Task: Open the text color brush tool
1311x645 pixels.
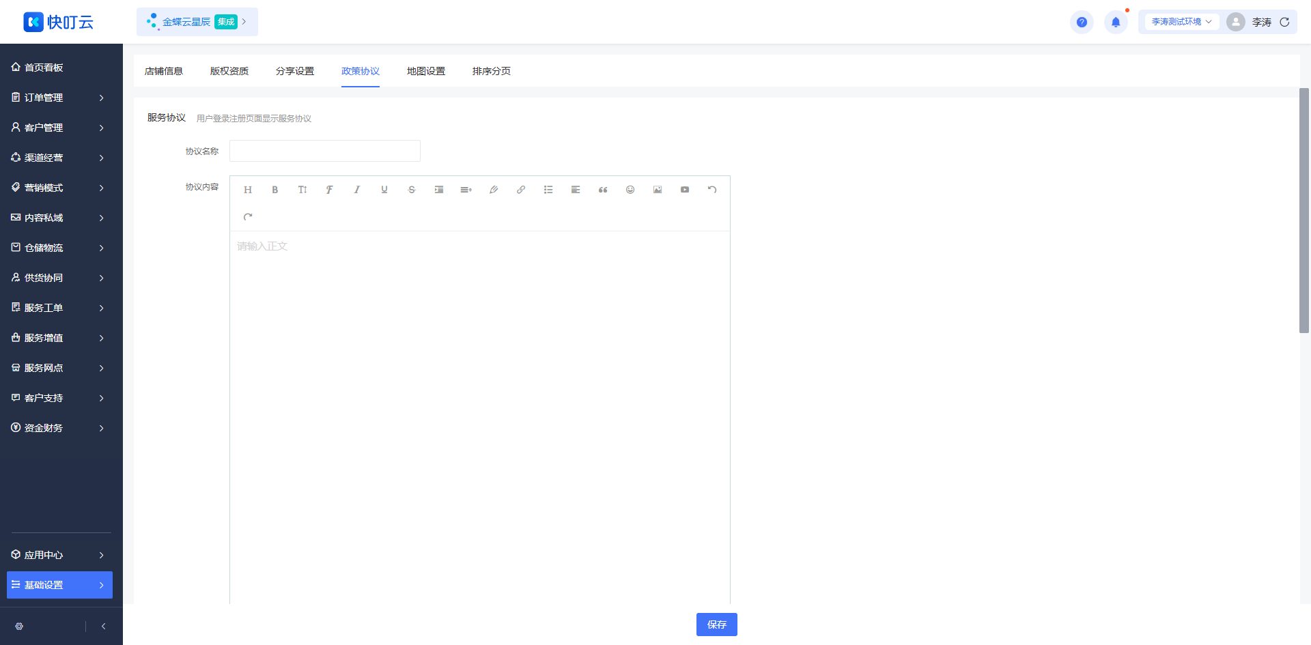Action: tap(494, 190)
